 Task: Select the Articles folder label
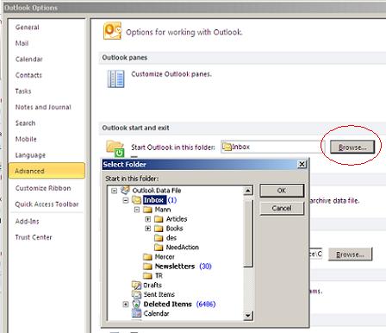tap(177, 219)
